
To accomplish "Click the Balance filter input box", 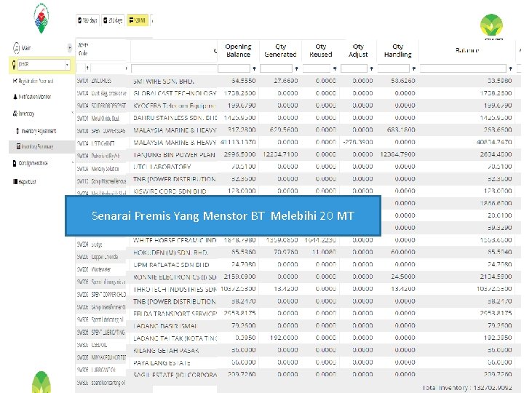I will tap(463, 68).
